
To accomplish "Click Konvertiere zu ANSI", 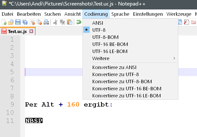I will coord(114,67).
